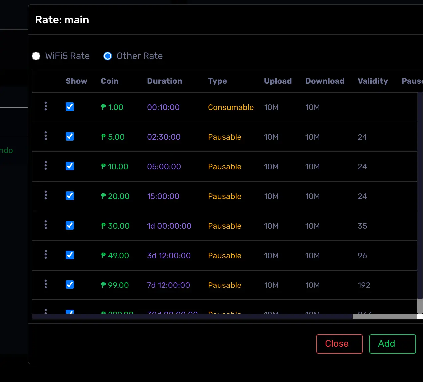Open the kebab menu on ₱10.00 row
Viewport: 423px width, 382px height.
(46, 165)
